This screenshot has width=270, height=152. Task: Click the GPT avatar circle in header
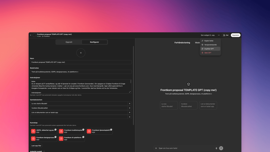pyautogui.click(x=34, y=35)
